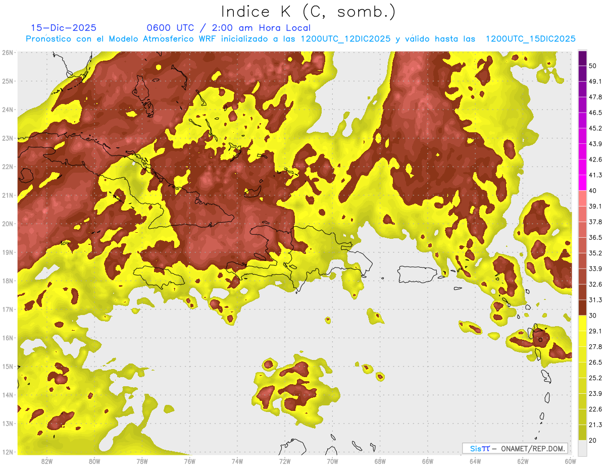Click the colorbar value "43.9"

[595, 144]
